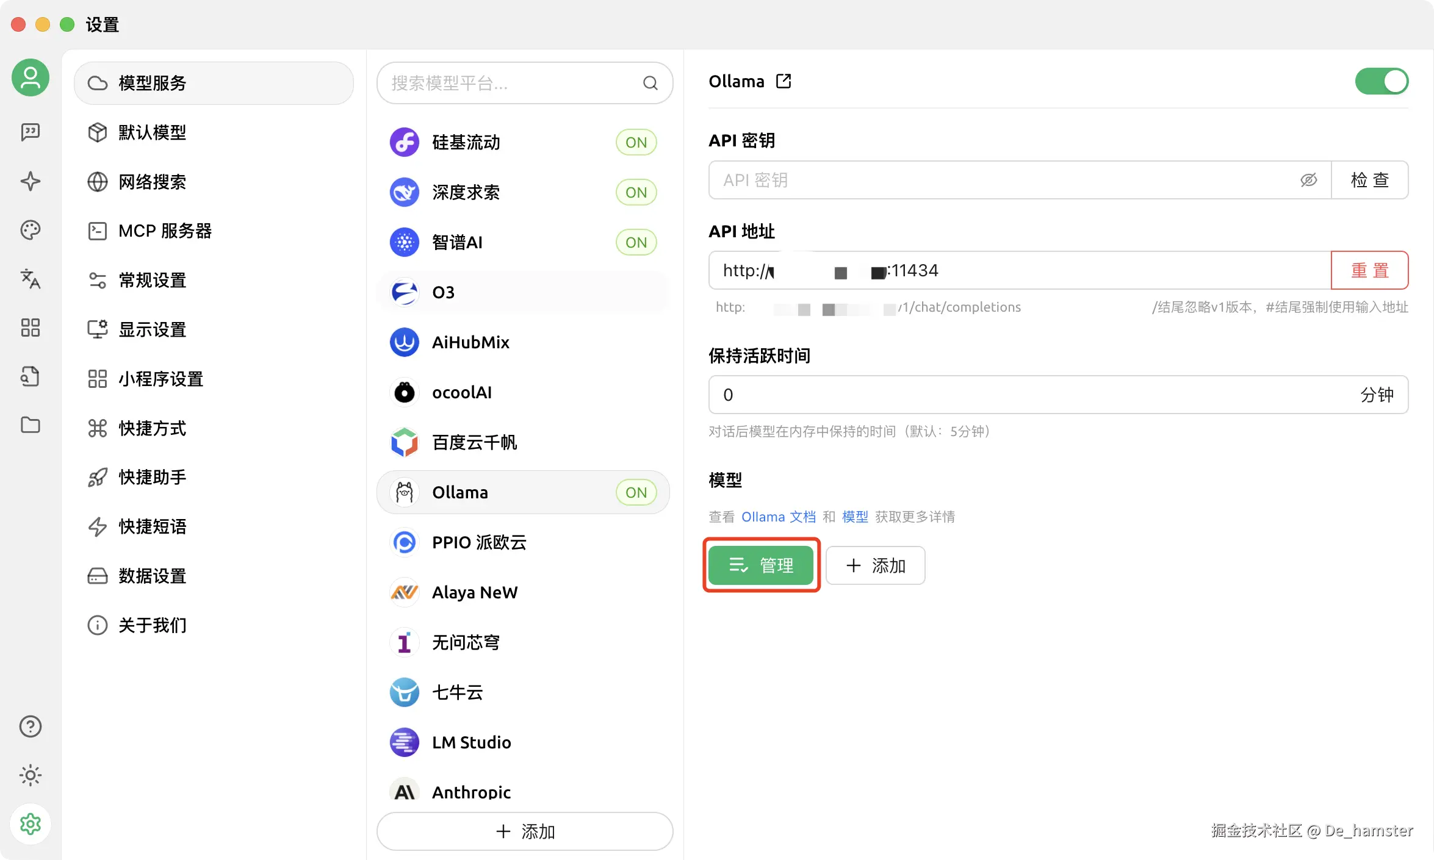
Task: Open the MCP 服务器 settings menu
Action: 165,231
